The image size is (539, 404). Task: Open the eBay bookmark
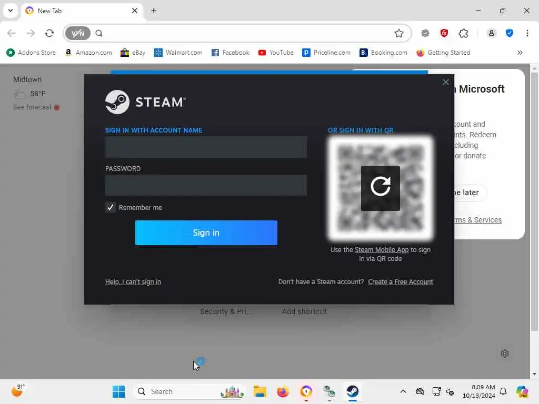point(133,53)
